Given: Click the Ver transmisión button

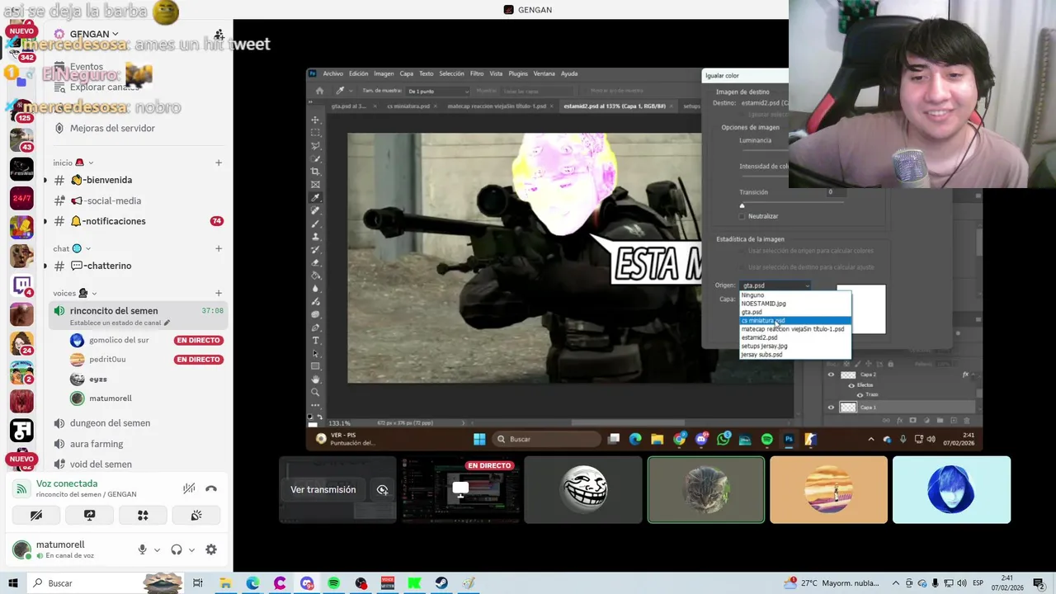Looking at the screenshot, I should tap(323, 489).
